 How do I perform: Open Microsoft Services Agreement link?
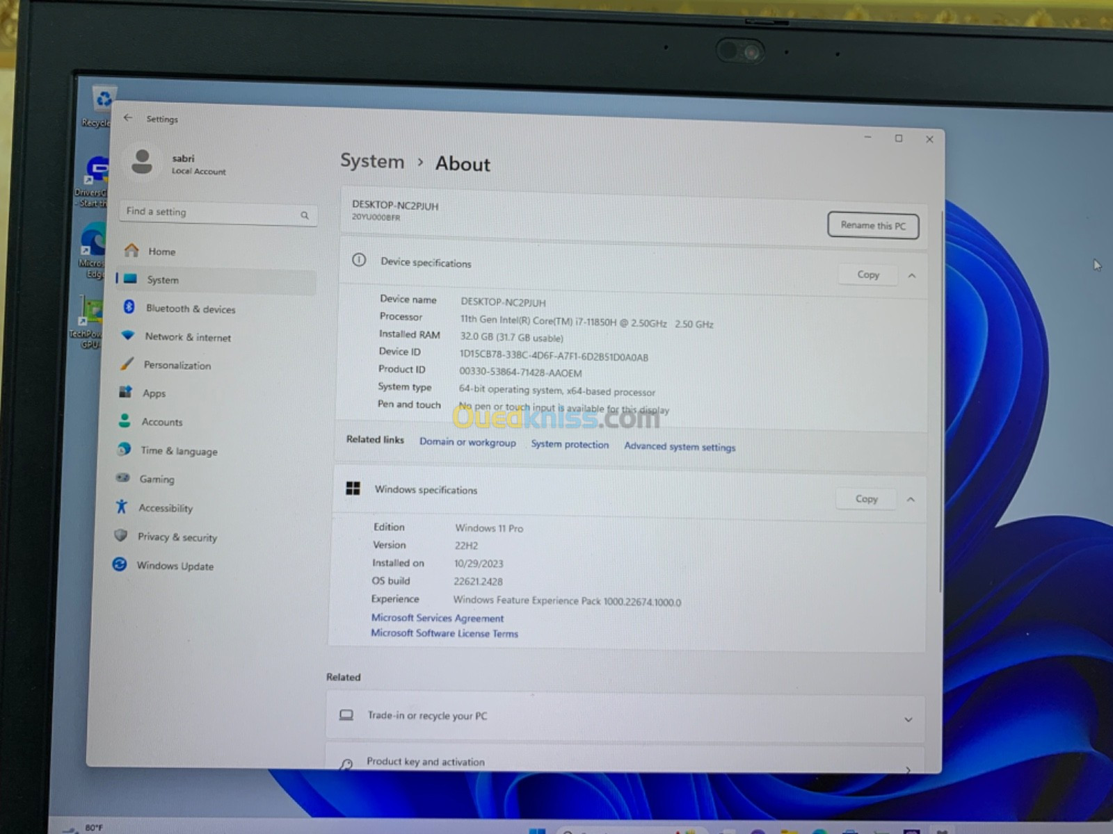[x=438, y=618]
